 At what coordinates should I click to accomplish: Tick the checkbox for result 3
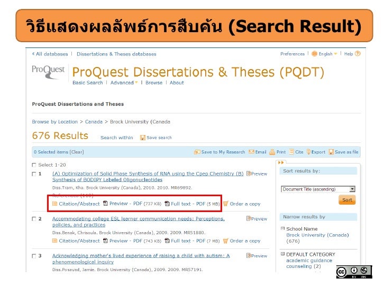point(34,256)
